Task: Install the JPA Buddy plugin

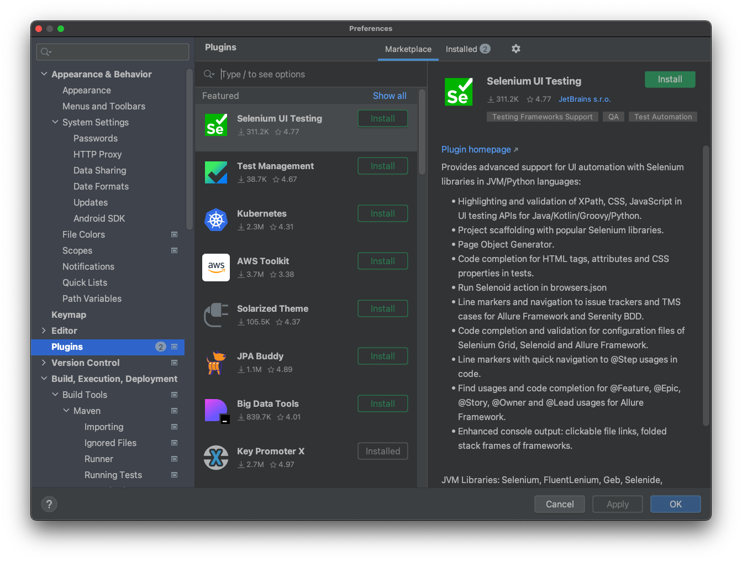Action: [383, 356]
